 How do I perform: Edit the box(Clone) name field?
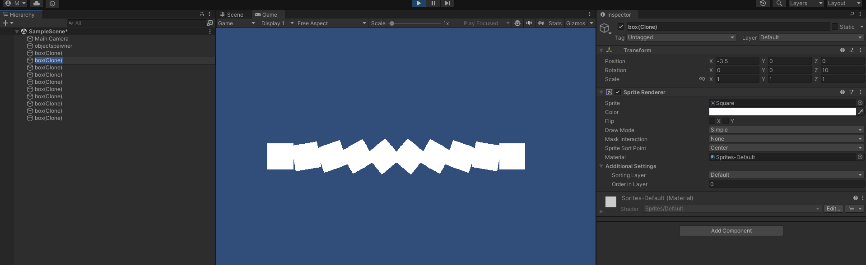coord(728,27)
